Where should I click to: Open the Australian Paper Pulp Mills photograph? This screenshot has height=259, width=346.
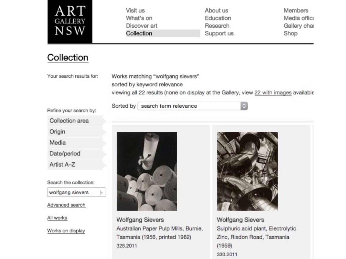pos(147,171)
